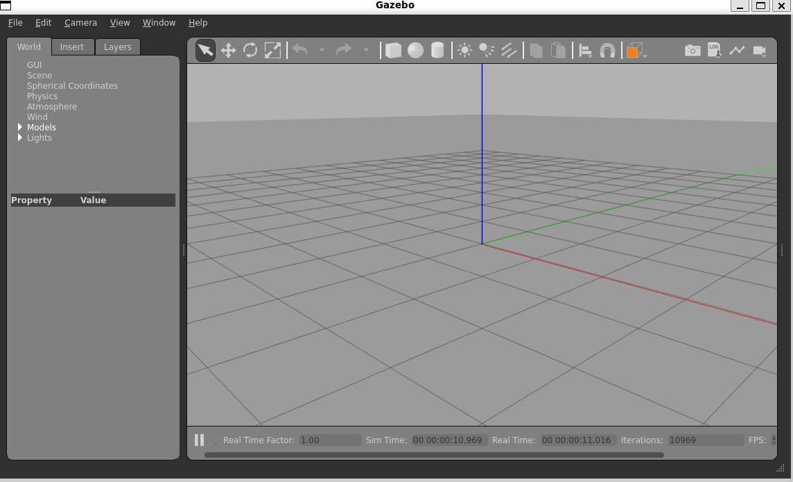Expand the Lights tree item
This screenshot has height=482, width=793.
[x=20, y=138]
